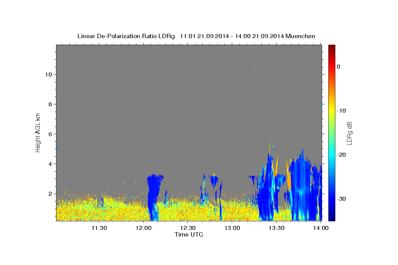The height and width of the screenshot is (265, 398).
Task: Click the green section of the colorbar
Action: [332, 132]
